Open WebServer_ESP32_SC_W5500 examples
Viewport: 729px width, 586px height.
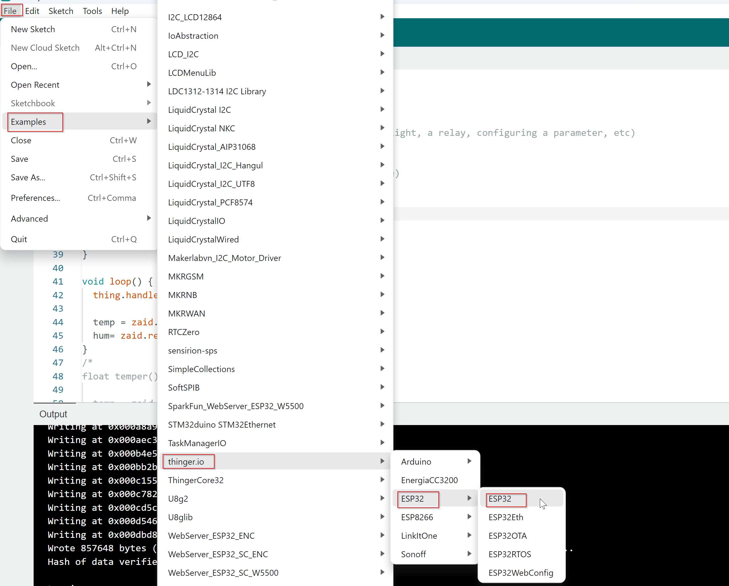275,573
